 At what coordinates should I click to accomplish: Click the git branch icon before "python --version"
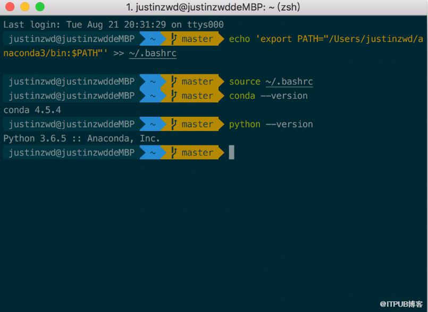[x=174, y=124]
